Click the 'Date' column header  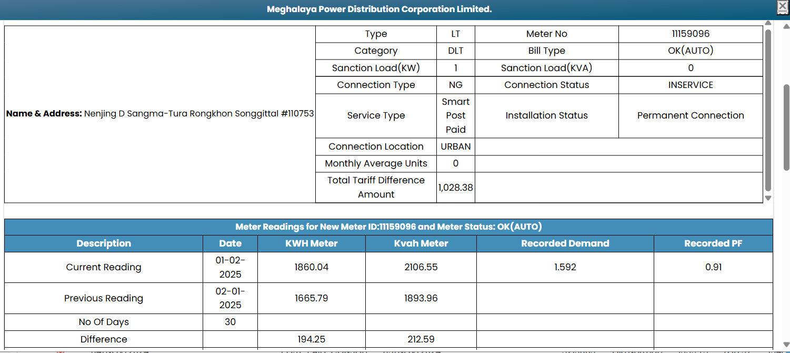pos(230,243)
